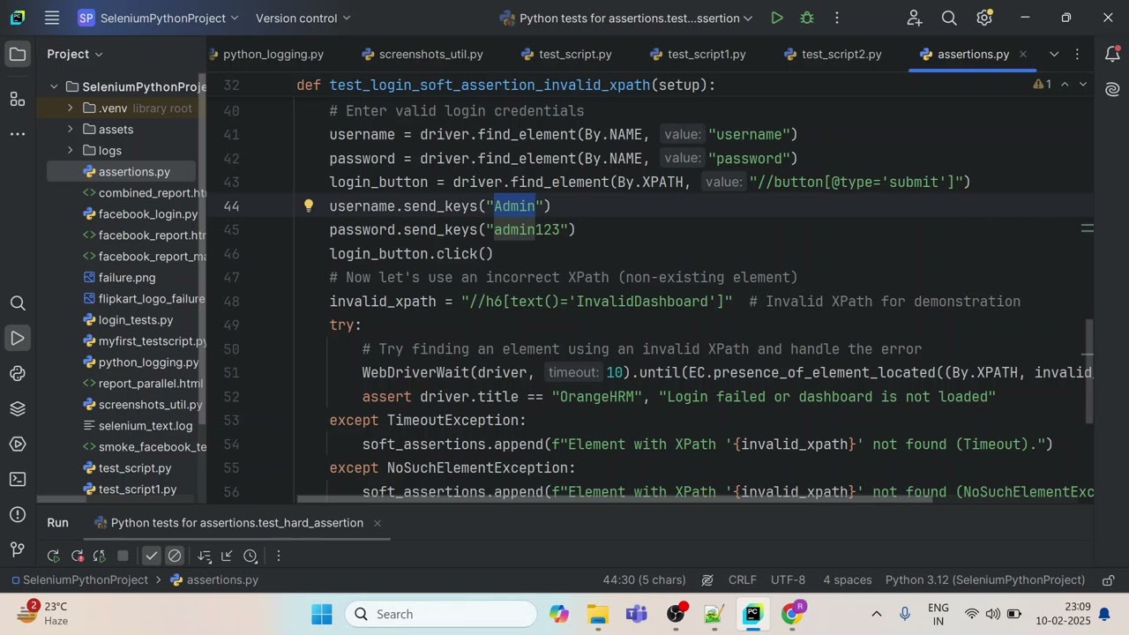Switch to test_script1.py tab
The image size is (1129, 635).
697,54
